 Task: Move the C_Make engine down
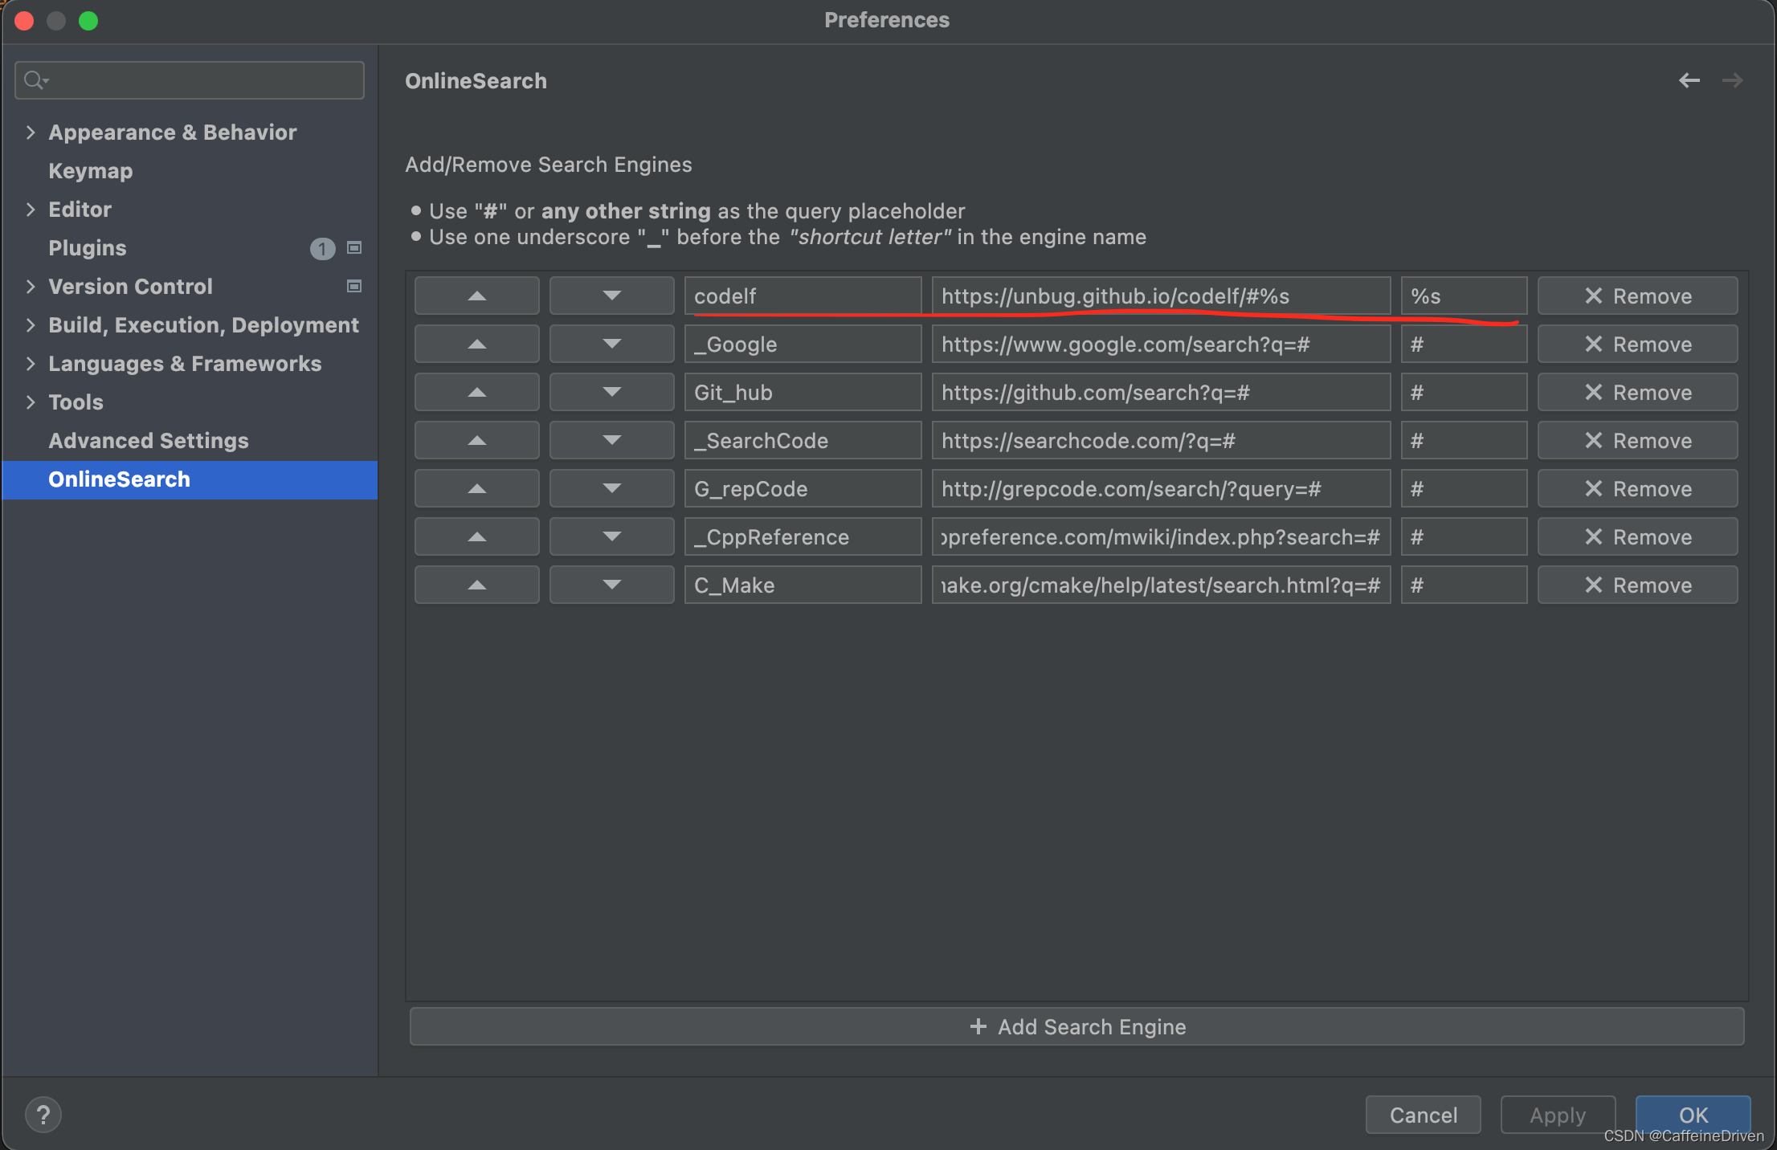[x=611, y=585]
